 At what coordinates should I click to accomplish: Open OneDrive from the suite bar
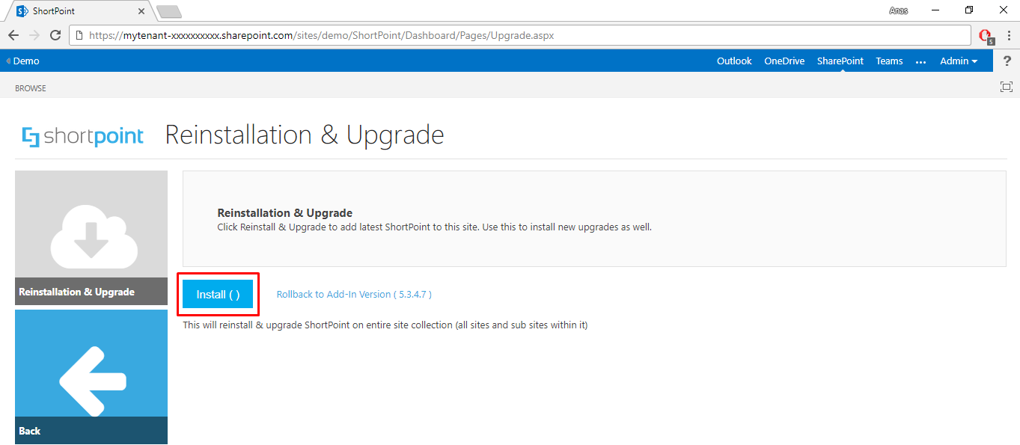pyautogui.click(x=784, y=61)
